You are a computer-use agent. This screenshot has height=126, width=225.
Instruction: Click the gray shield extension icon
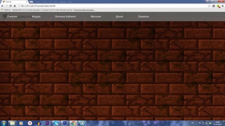coord(214,6)
